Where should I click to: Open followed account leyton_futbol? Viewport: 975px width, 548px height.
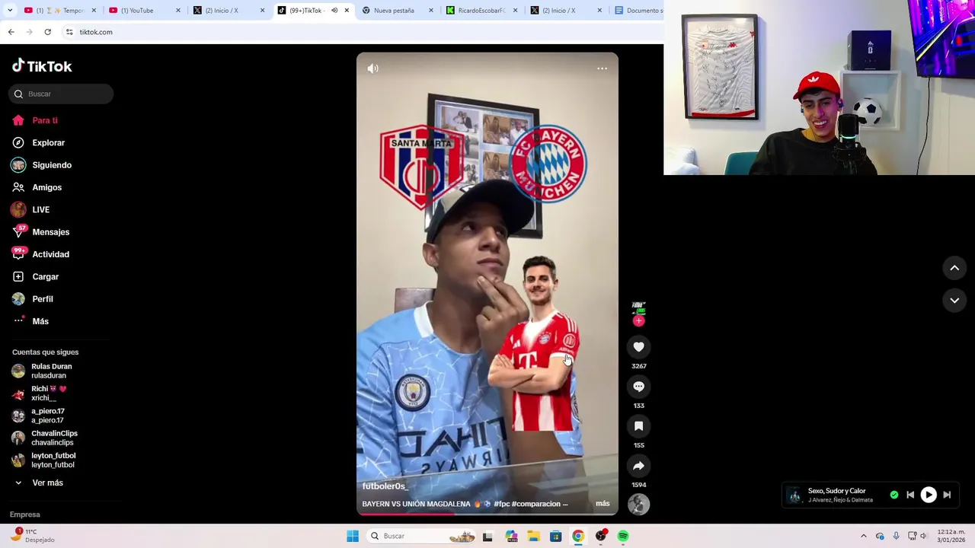43,460
